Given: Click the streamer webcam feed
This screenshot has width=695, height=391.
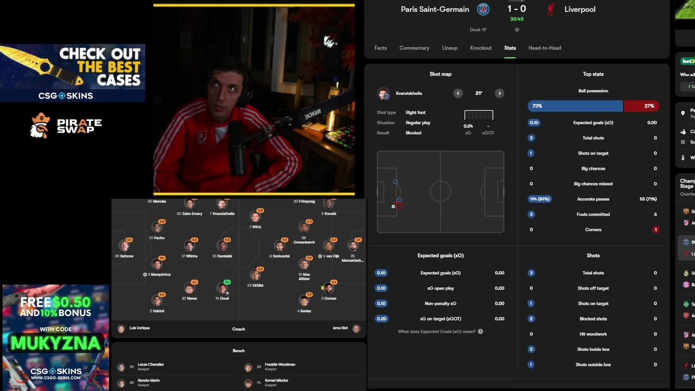Looking at the screenshot, I should [254, 99].
